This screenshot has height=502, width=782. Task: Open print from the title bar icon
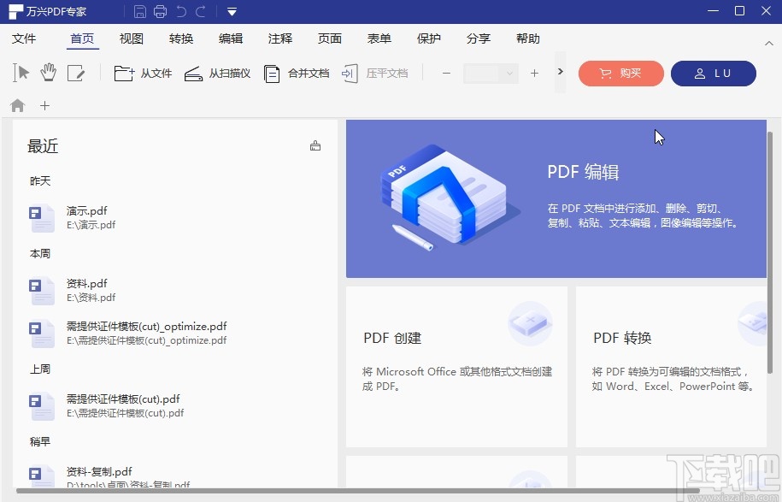[159, 11]
